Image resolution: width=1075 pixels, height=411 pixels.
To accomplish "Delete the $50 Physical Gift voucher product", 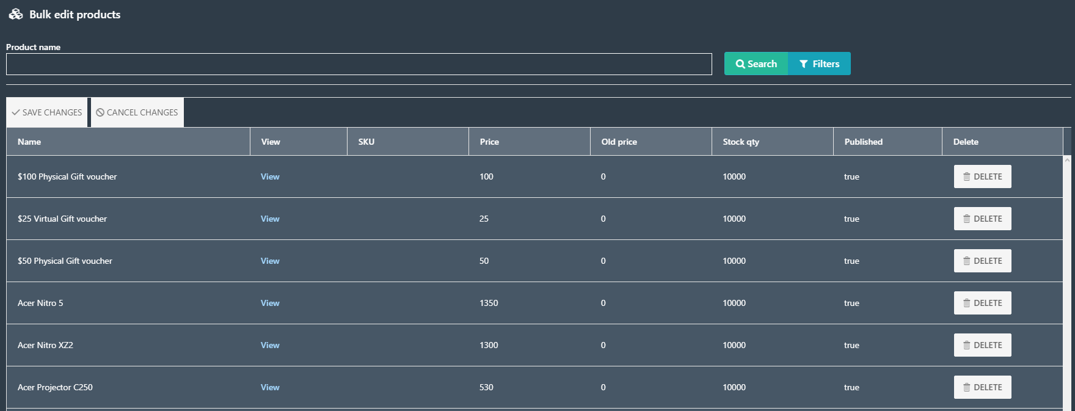I will (x=982, y=261).
